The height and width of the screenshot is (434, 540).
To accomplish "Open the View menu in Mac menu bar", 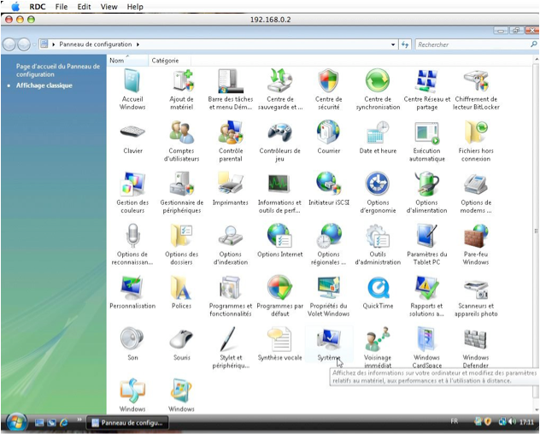I will 109,7.
